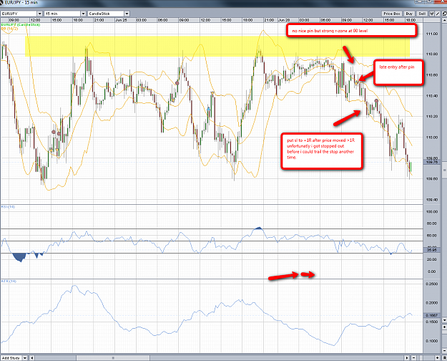The image size is (447, 361).
Task: Open the EUR/JPY symbol dropdown arrow
Action: [39, 14]
